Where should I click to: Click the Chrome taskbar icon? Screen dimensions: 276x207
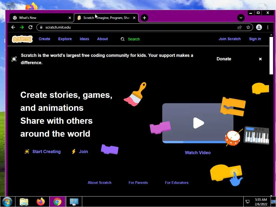[57, 202]
